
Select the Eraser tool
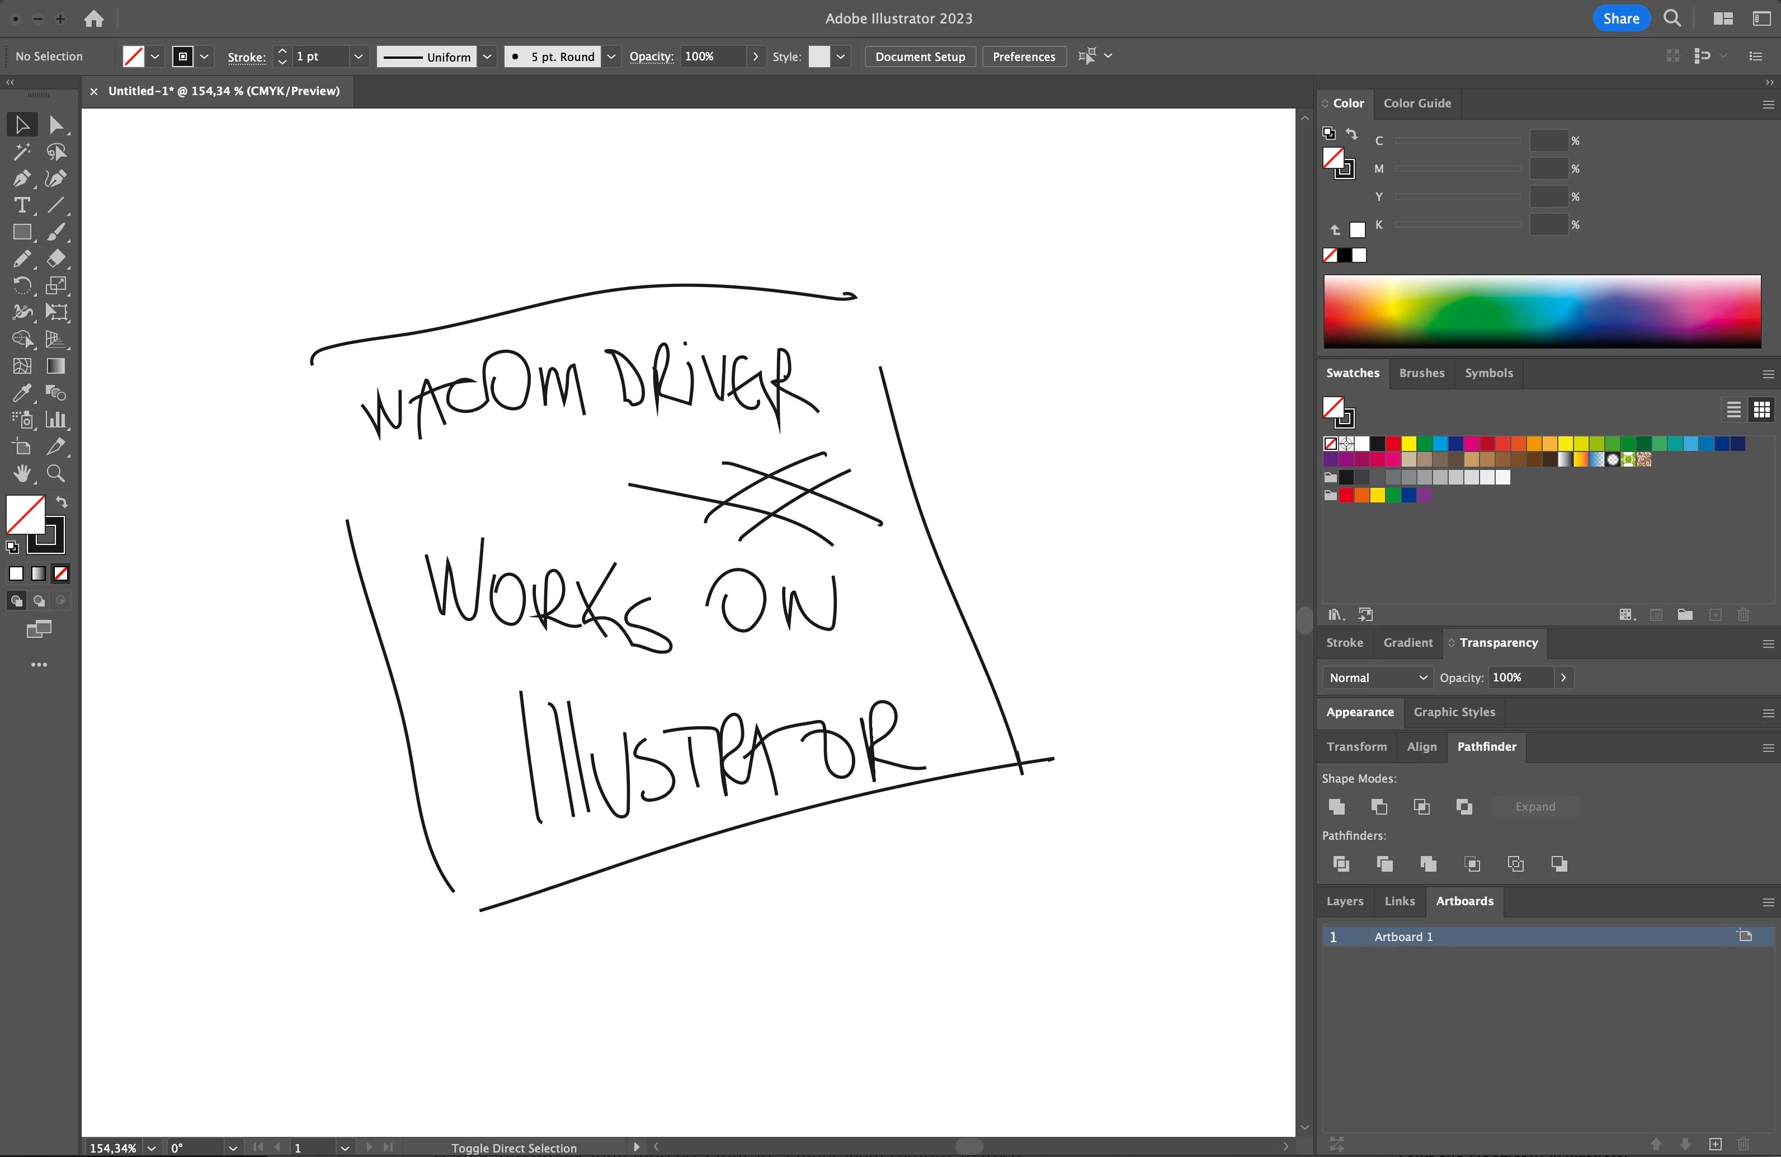56,259
